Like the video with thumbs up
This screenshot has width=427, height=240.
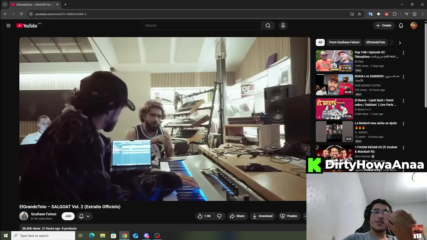204,216
